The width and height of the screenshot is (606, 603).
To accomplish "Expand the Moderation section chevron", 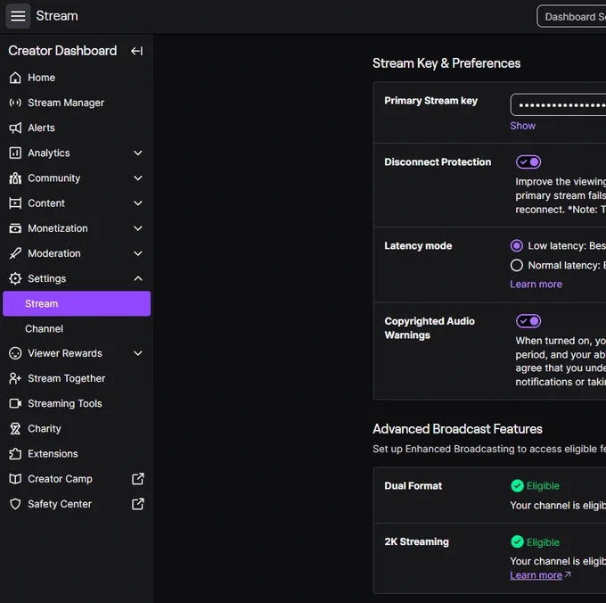I will coord(138,253).
